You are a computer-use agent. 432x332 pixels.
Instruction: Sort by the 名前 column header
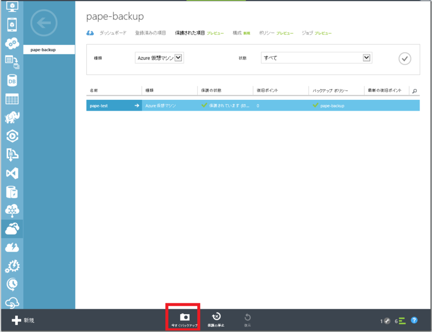tap(93, 90)
